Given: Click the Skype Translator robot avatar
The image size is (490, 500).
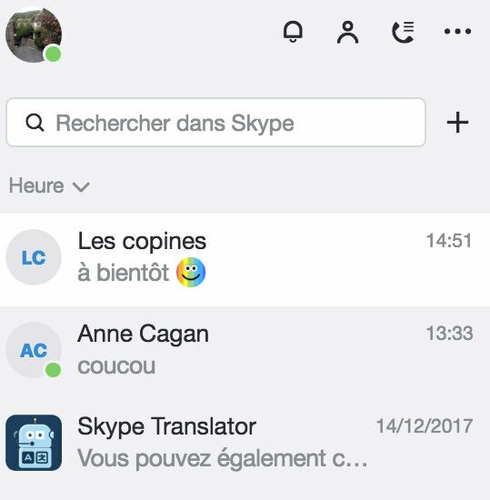Looking at the screenshot, I should point(34,443).
